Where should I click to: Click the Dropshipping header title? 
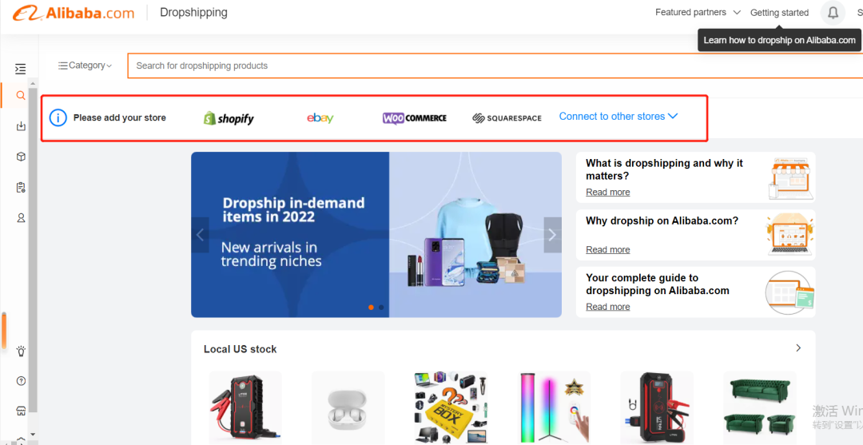pos(193,12)
